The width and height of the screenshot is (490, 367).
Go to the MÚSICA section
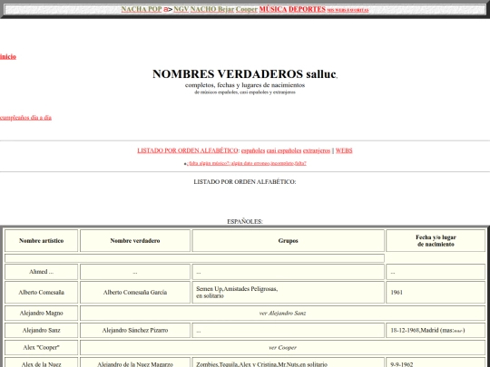[273, 9]
